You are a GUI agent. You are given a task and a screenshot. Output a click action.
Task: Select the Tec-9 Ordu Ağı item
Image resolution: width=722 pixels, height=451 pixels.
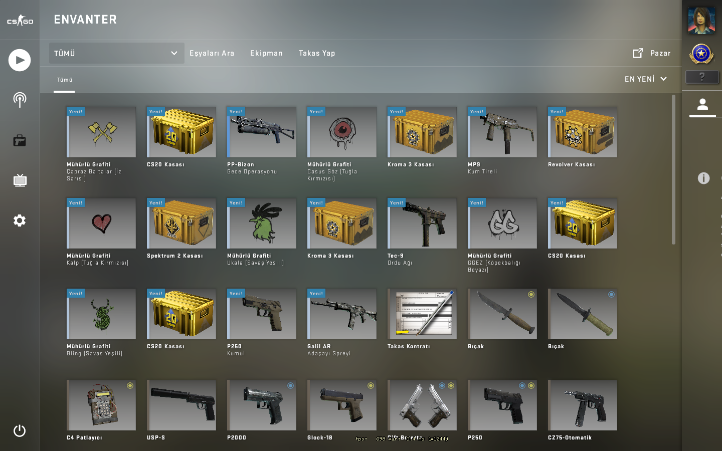click(422, 223)
